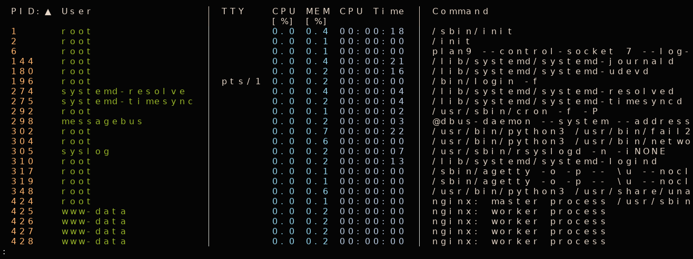This screenshot has width=693, height=259.
Task: Select the systemd-resolve user name
Action: pyautogui.click(x=124, y=92)
